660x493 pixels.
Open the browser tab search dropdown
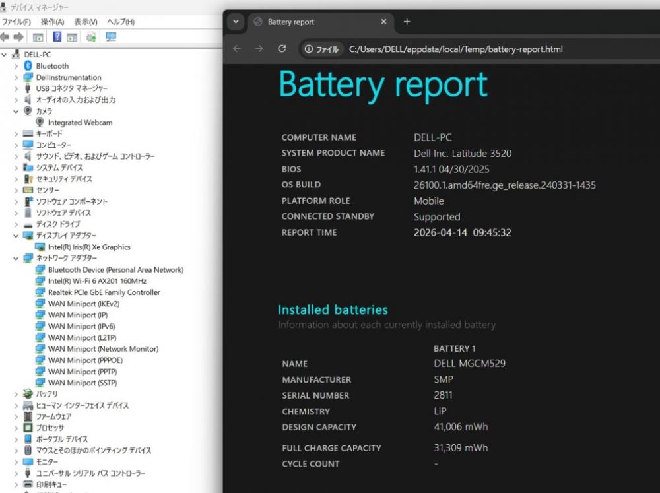[x=235, y=22]
